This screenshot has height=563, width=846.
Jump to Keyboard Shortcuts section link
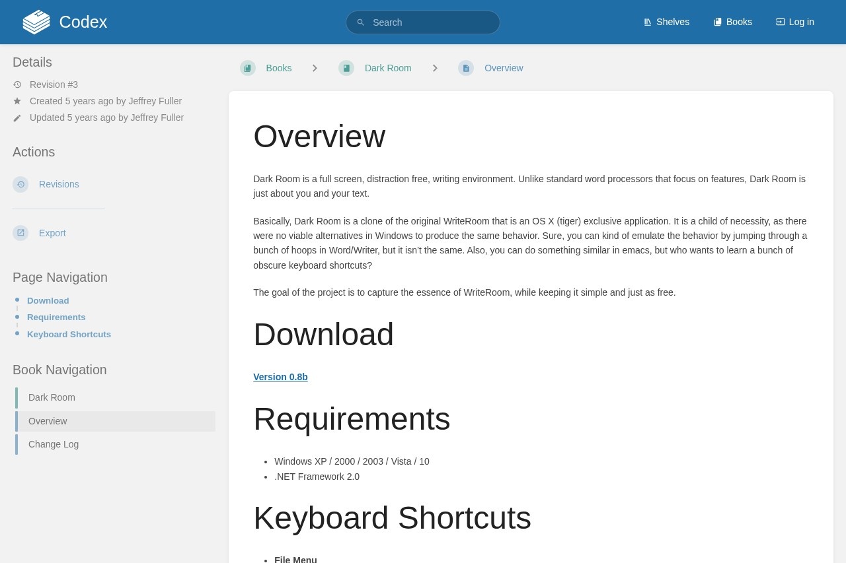[69, 334]
